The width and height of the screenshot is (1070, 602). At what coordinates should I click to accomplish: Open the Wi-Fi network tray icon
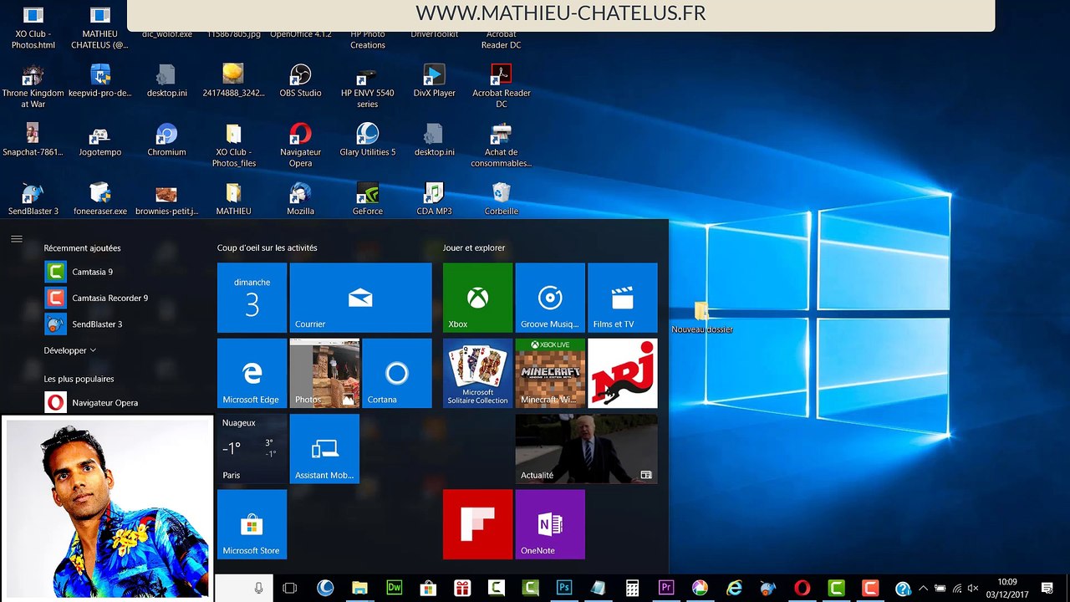(x=957, y=589)
